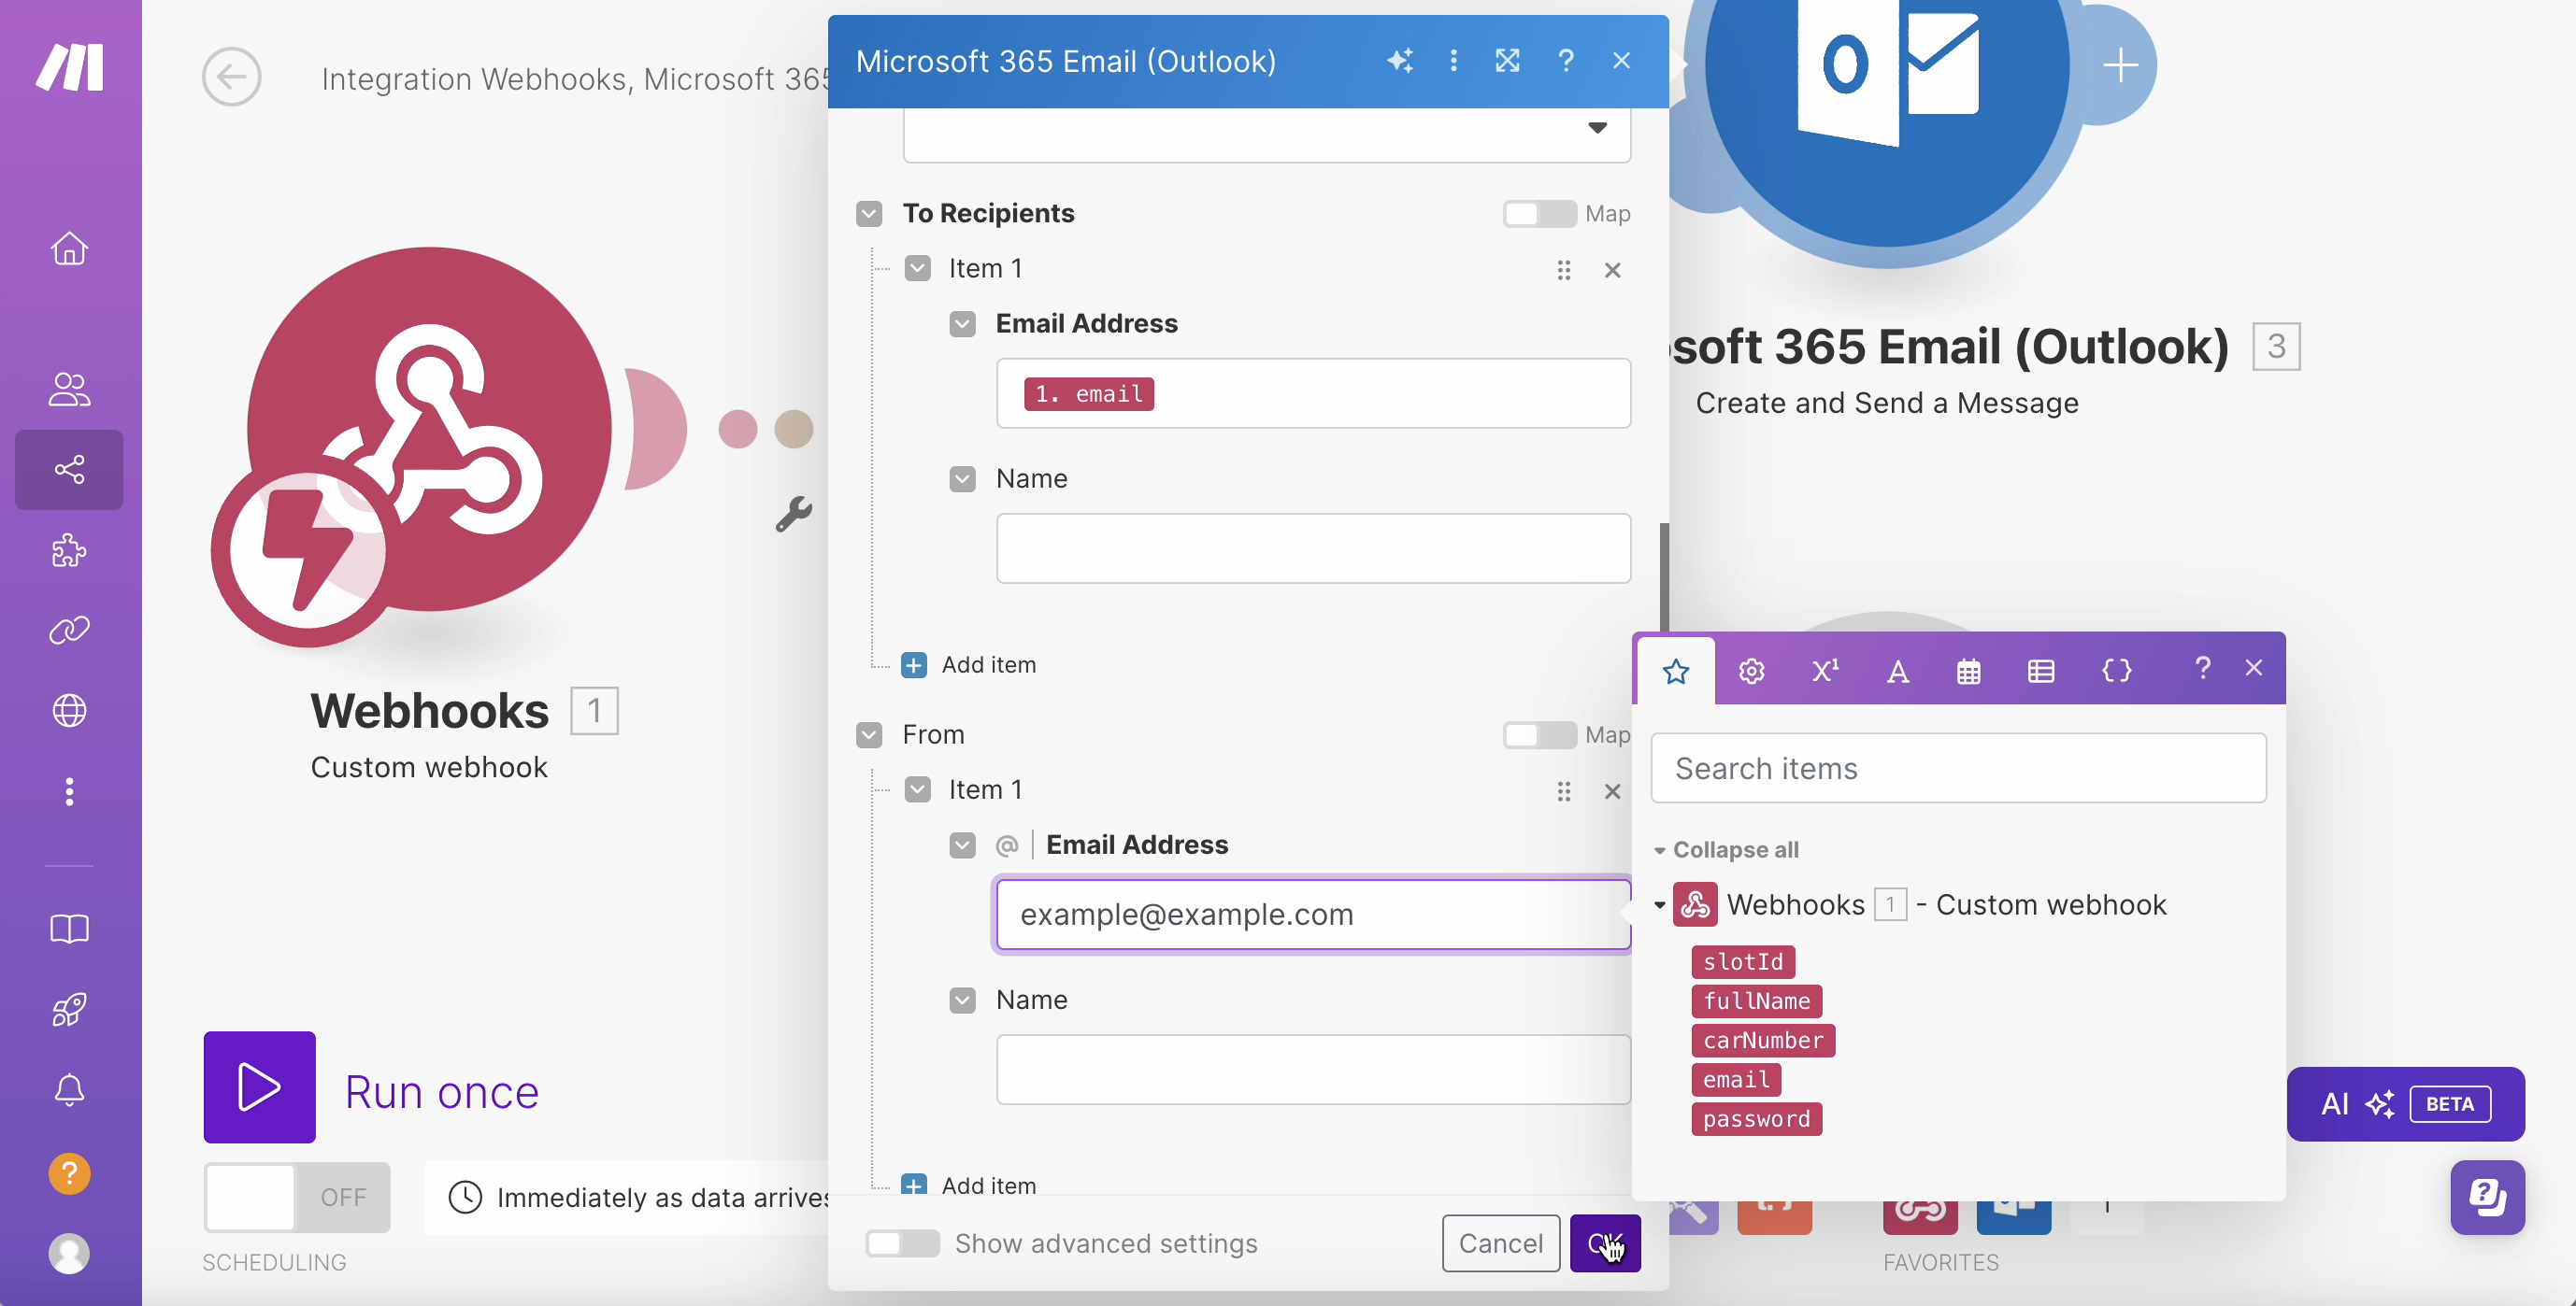Image resolution: width=2576 pixels, height=1306 pixels.
Task: Open schedule Immediately as data arrives
Action: coord(640,1197)
